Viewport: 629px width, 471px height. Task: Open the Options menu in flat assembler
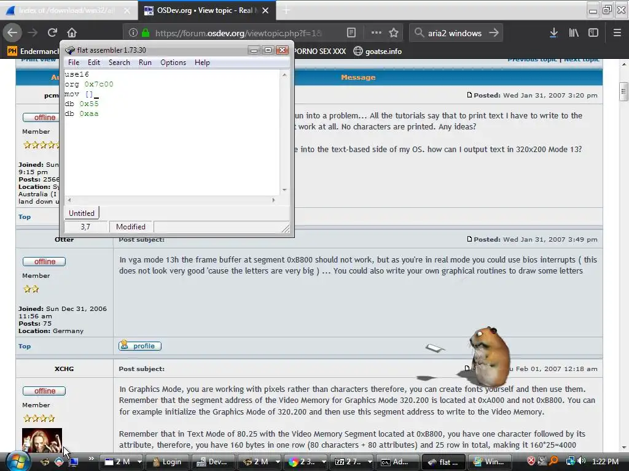pos(173,63)
